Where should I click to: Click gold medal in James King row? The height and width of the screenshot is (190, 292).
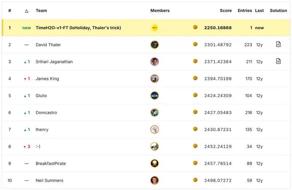[x=195, y=78]
